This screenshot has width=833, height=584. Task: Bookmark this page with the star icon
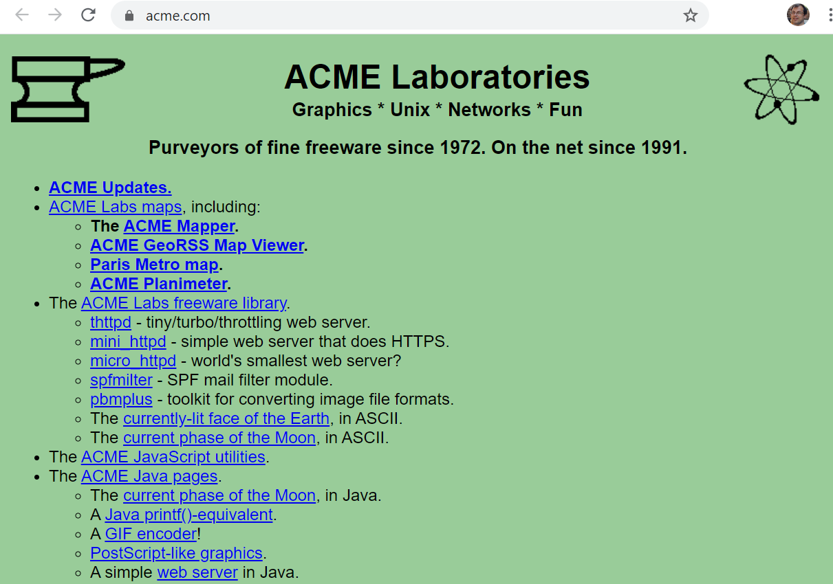[x=691, y=15]
